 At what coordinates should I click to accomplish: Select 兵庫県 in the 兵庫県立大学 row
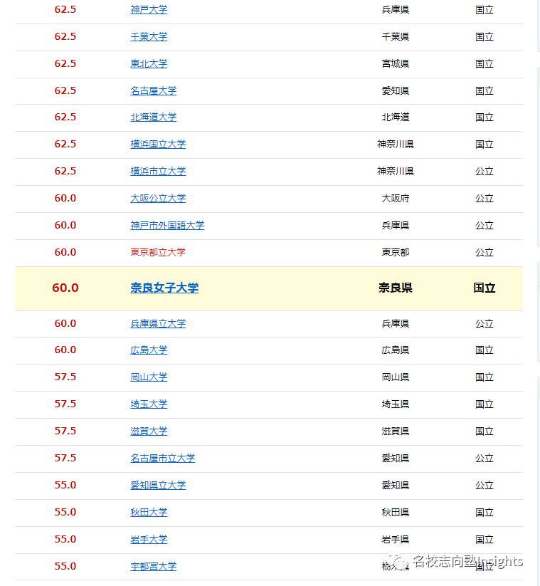tap(396, 324)
